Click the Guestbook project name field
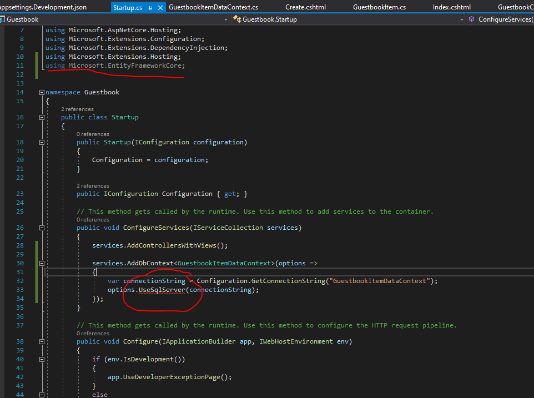Screen dimensions: 534x398 coord(114,19)
